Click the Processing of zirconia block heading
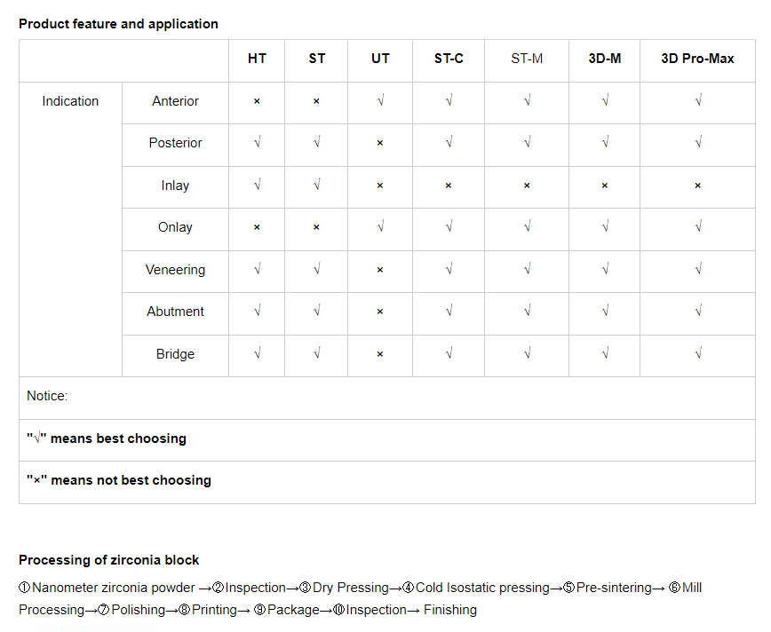Image resolution: width=771 pixels, height=632 pixels. pyautogui.click(x=108, y=560)
